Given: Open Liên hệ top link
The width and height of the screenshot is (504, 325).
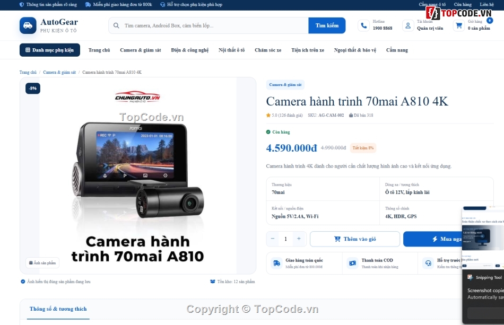Looking at the screenshot, I should (x=486, y=4).
